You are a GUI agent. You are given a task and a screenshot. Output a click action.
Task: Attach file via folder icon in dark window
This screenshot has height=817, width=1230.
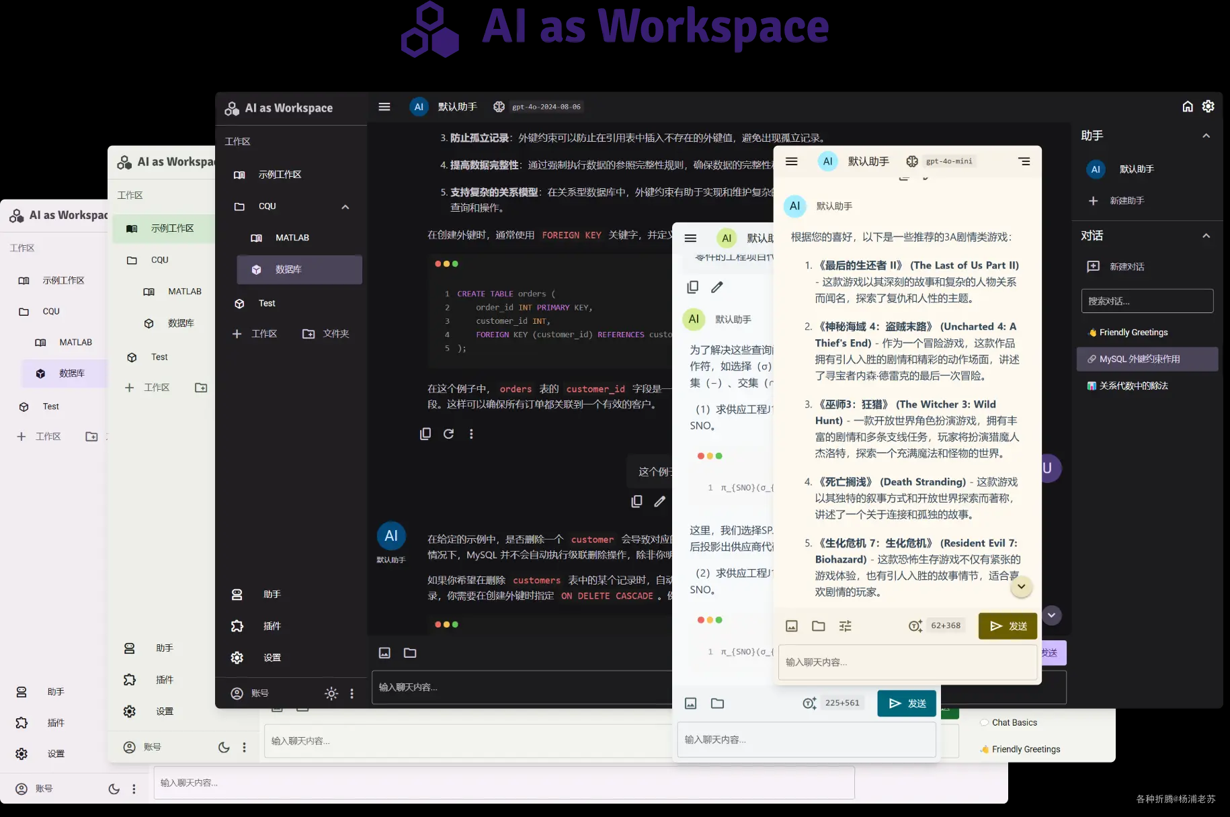(410, 652)
